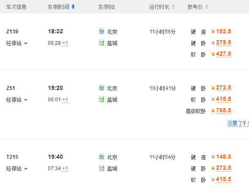249x190 pixels.
Task: Sort by reference price arrow icon
Action: 207,7
